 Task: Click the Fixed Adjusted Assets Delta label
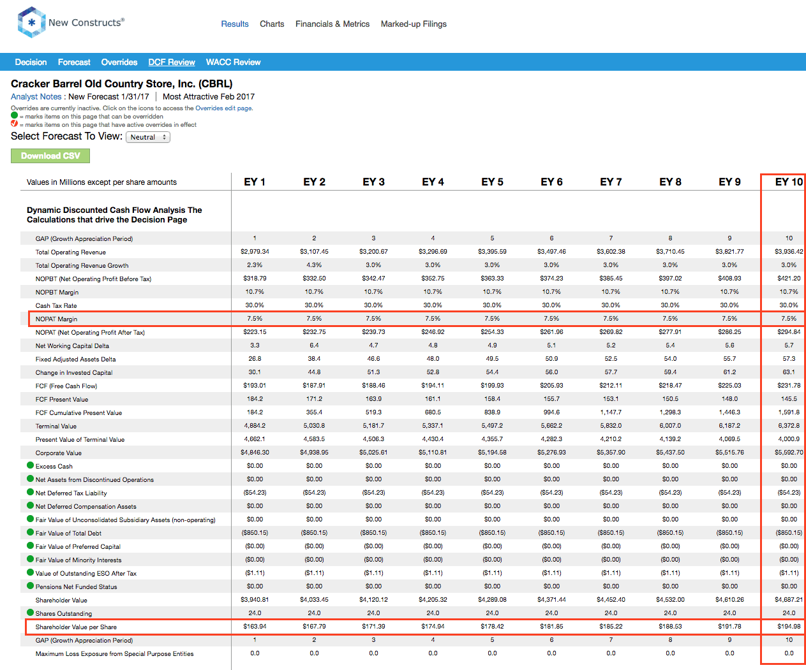point(76,360)
